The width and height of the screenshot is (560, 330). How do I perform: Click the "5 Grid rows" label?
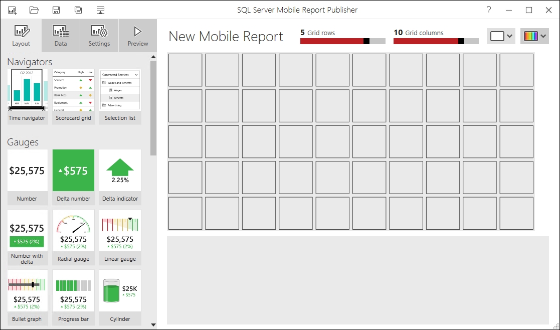pyautogui.click(x=318, y=33)
